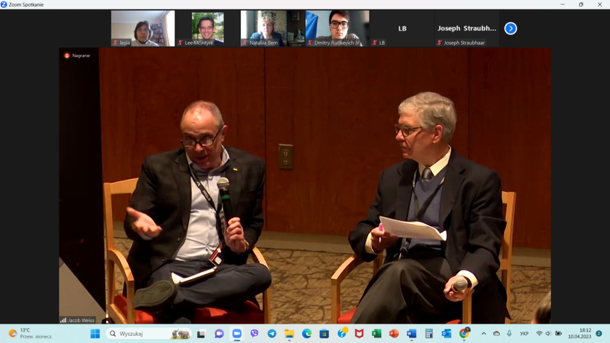Switch to Word in the taskbar
Screen dimensions: 610x343
(412, 333)
